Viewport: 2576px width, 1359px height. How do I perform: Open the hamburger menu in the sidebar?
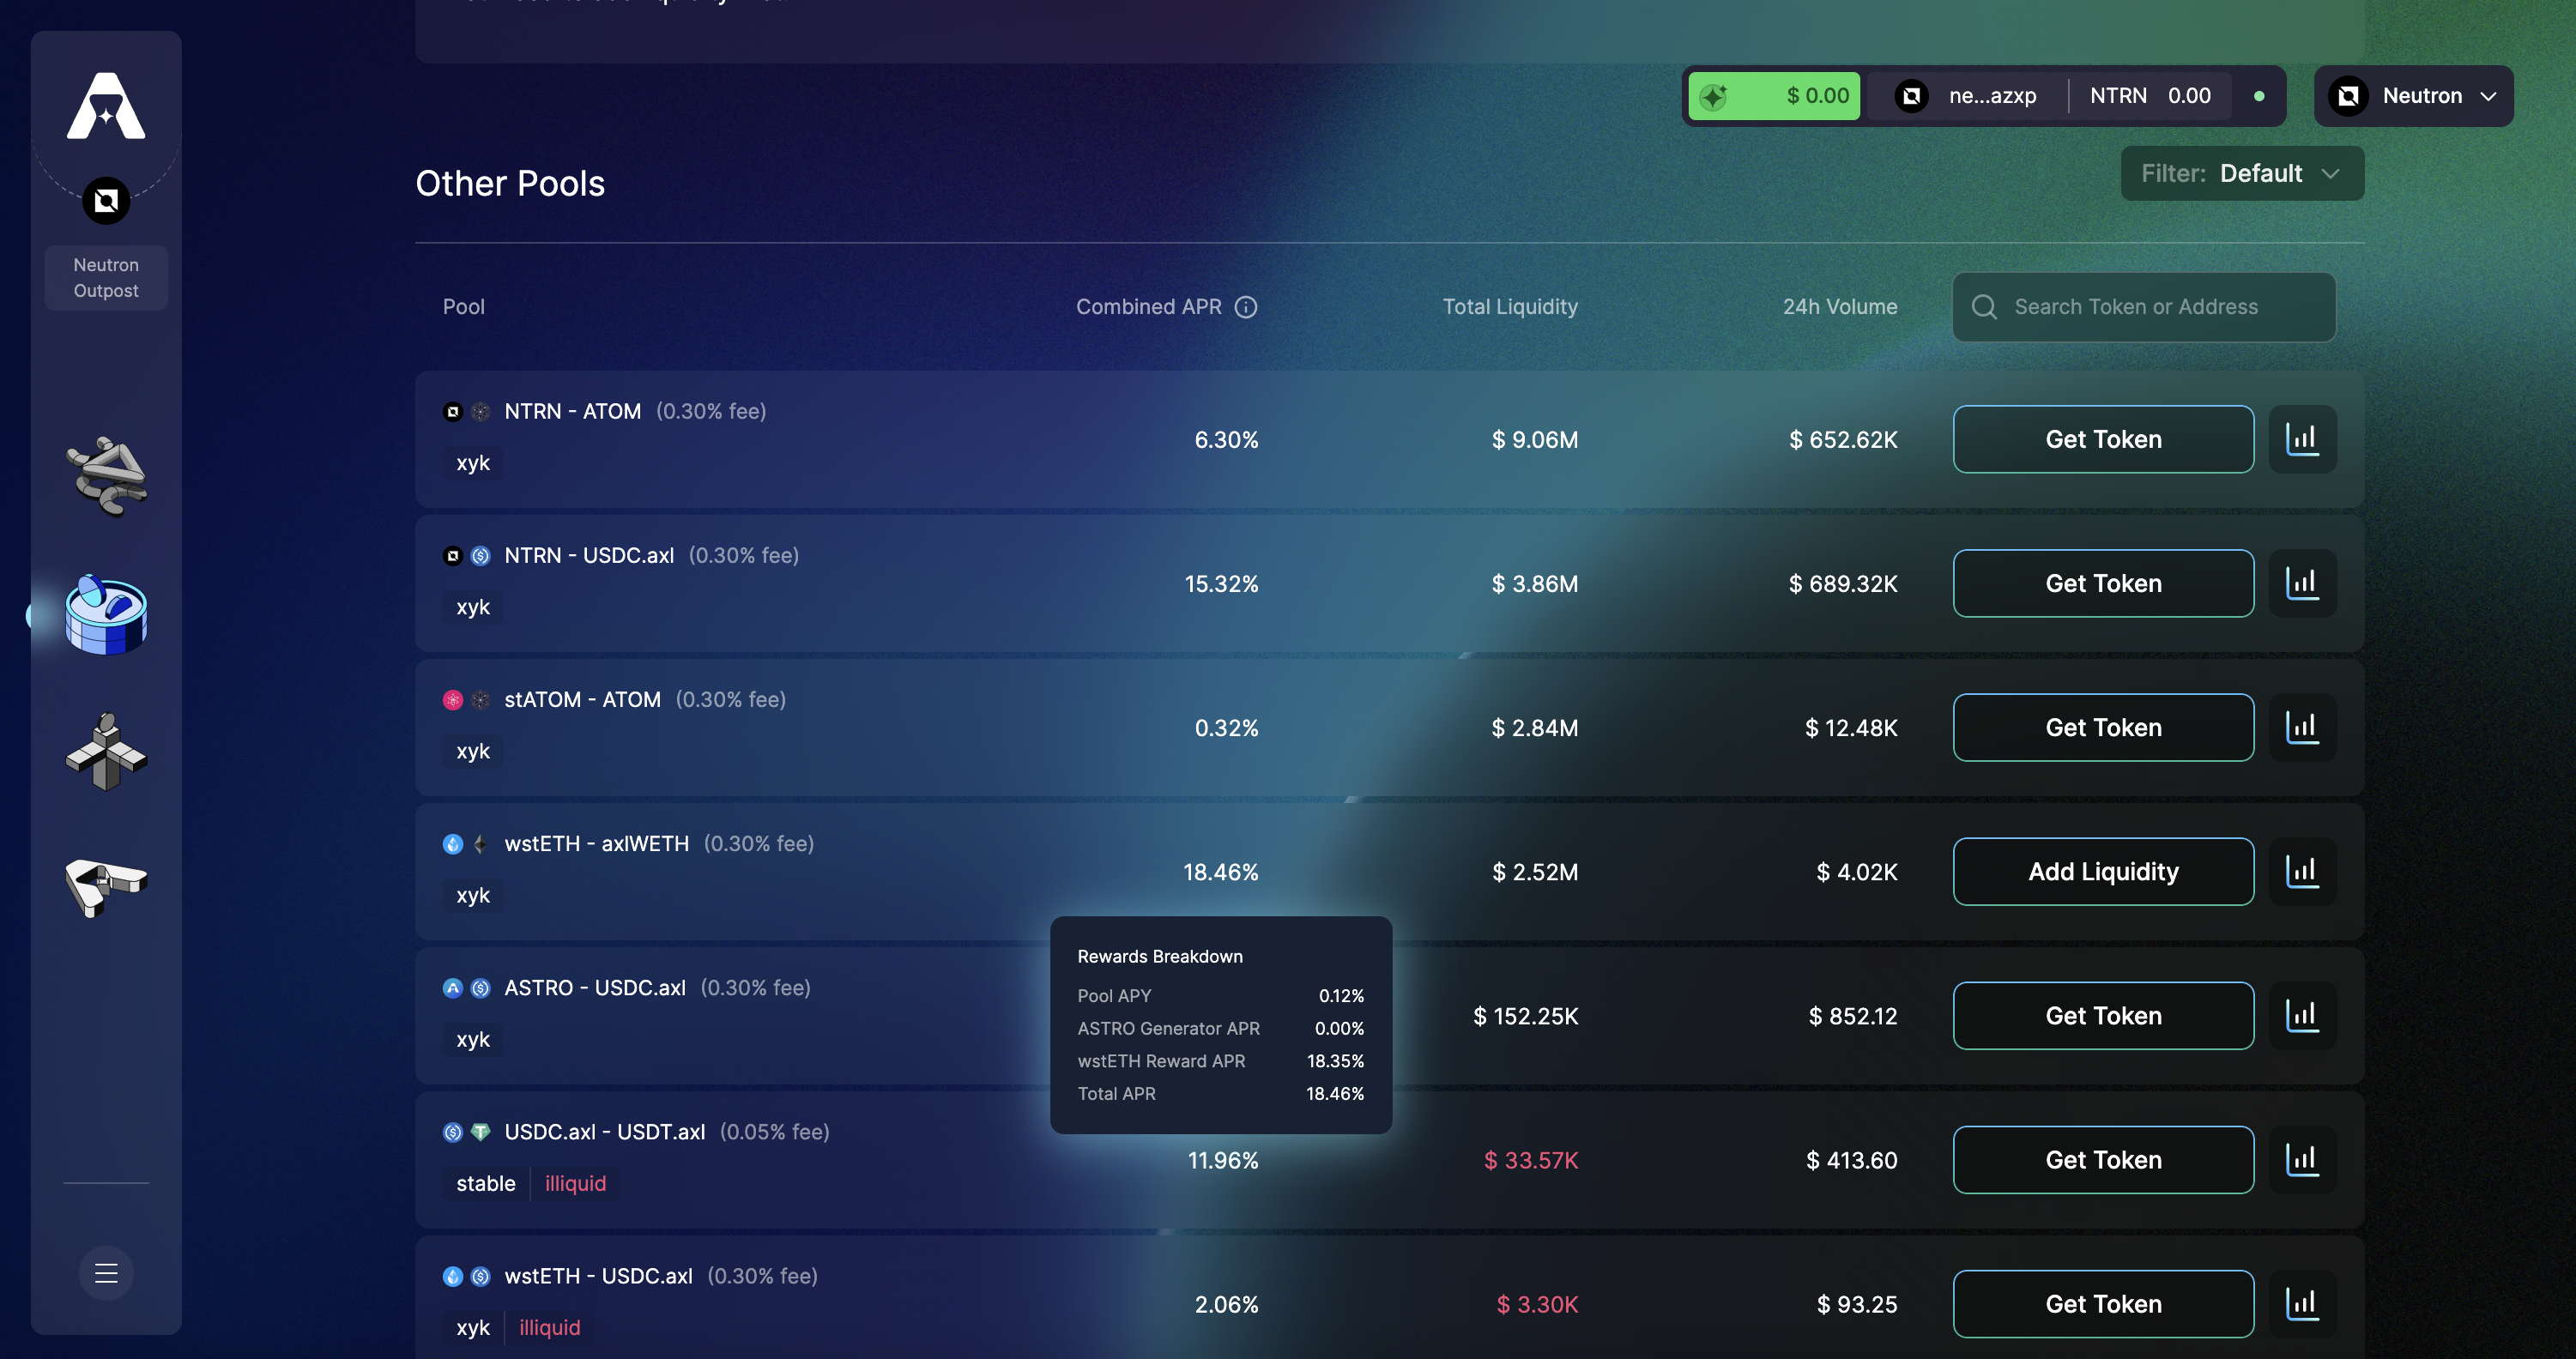click(106, 1273)
